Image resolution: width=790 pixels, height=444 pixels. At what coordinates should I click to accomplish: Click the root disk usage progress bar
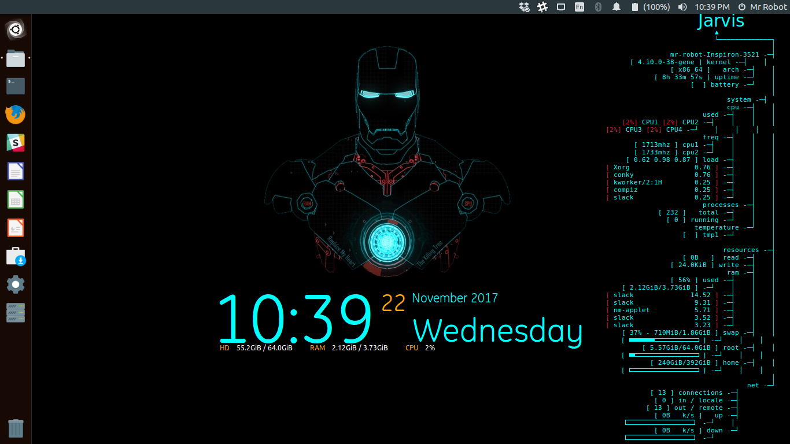[x=664, y=355]
